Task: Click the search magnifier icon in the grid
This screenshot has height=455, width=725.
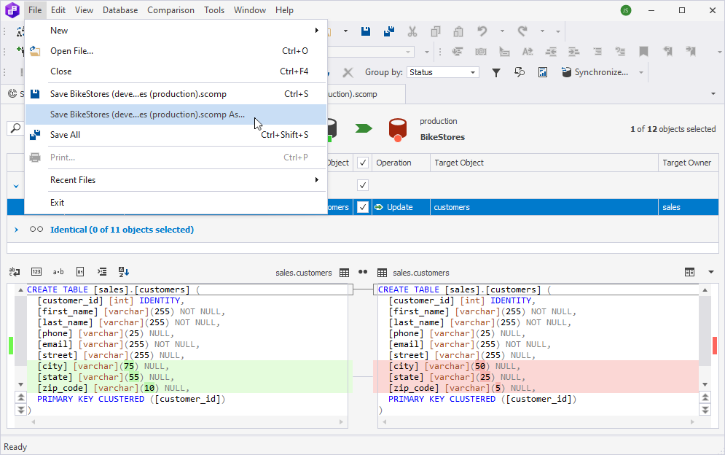Action: (16, 128)
